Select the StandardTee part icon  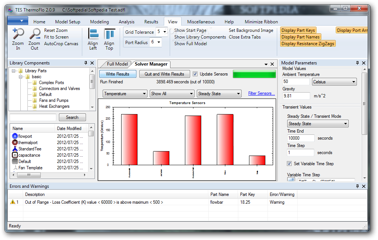[x=15, y=149]
